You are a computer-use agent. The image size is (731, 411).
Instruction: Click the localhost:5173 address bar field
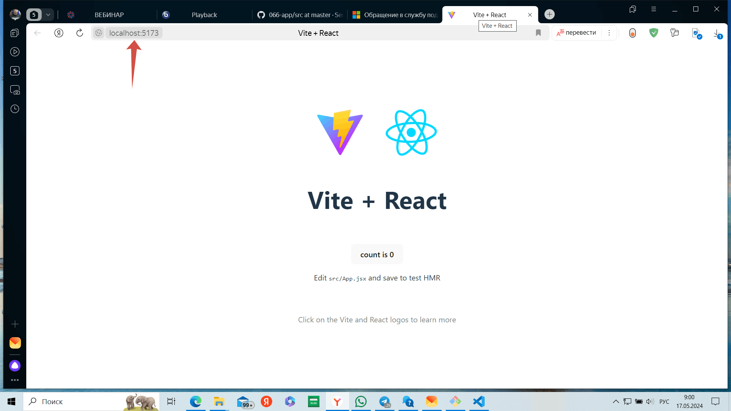pos(133,33)
